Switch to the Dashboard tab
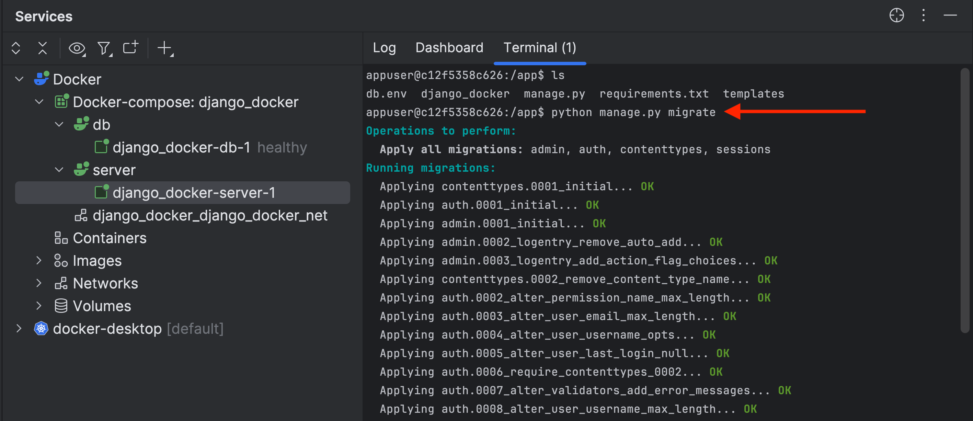973x421 pixels. [449, 48]
